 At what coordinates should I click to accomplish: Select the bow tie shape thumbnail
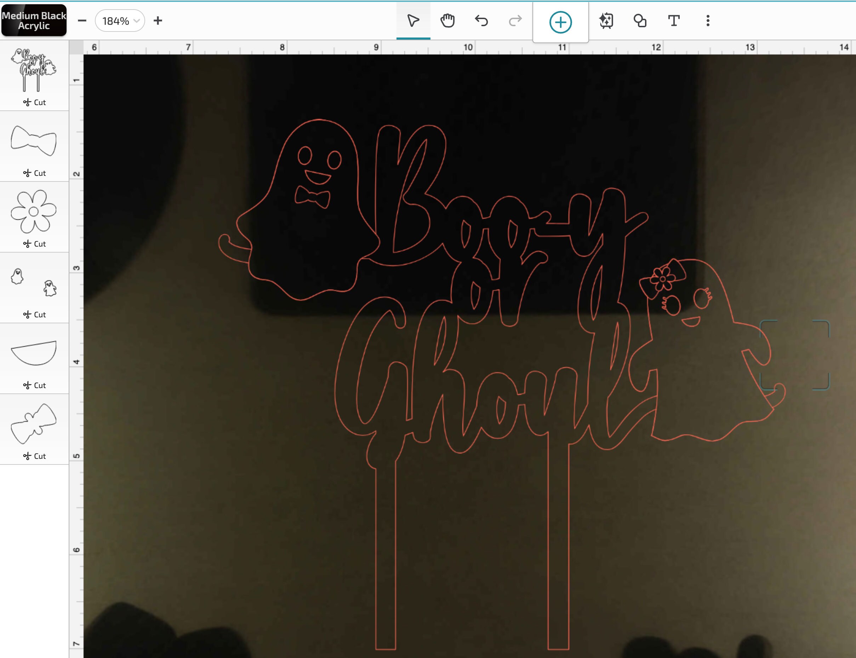coord(34,140)
